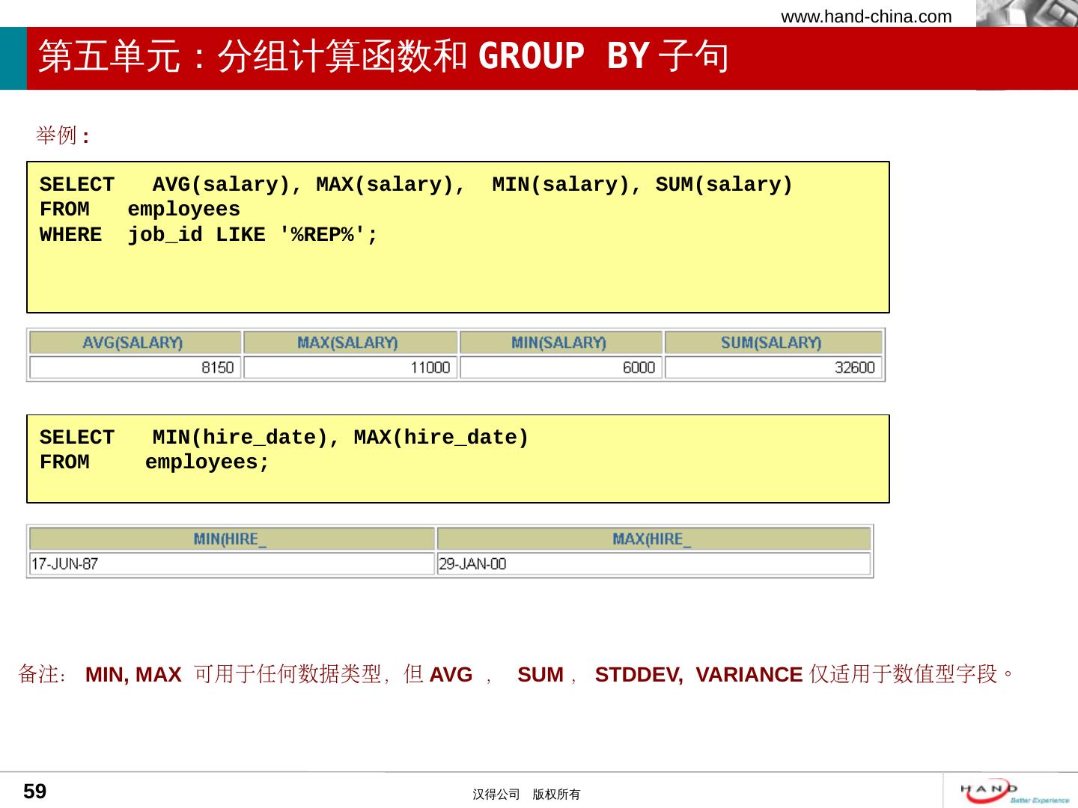The image size is (1078, 808).
Task: Select the MIN(HIRE_ column header
Action: pyautogui.click(x=230, y=539)
